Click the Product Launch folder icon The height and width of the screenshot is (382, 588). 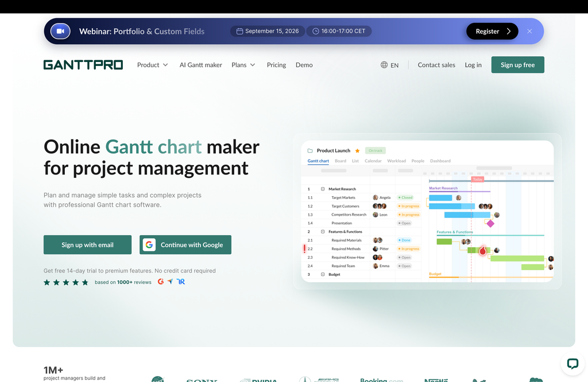[310, 150]
